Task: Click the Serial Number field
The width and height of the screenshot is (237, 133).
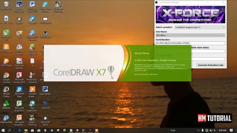Action: (x=190, y=43)
